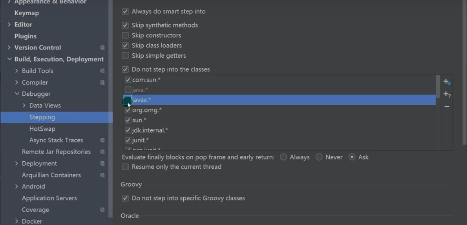
Task: Select the Always radio button for finally blocks
Action: 283,157
